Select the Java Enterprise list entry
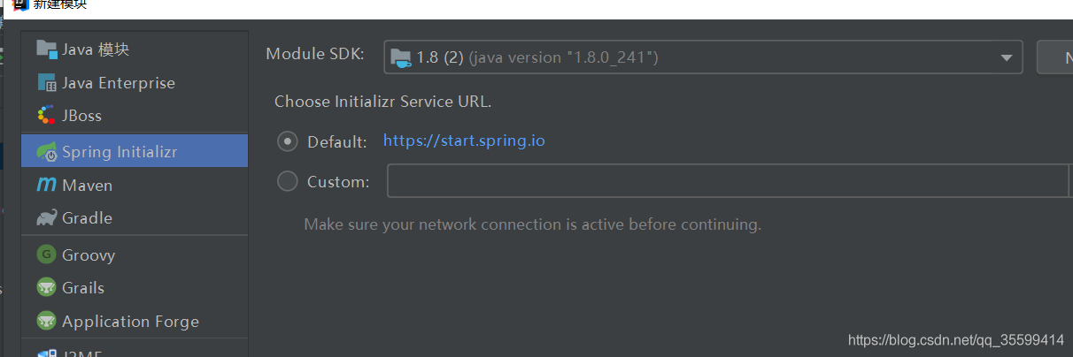 tap(135, 82)
